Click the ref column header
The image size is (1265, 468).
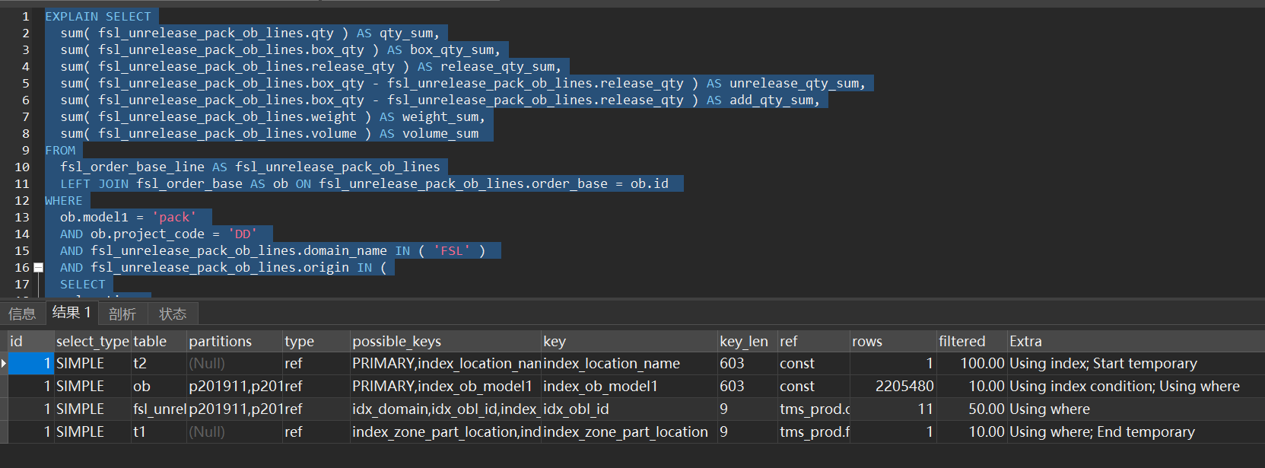point(813,342)
